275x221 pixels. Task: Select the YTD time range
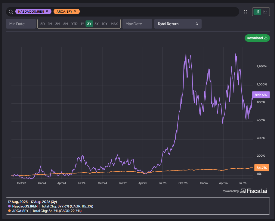pyautogui.click(x=74, y=24)
